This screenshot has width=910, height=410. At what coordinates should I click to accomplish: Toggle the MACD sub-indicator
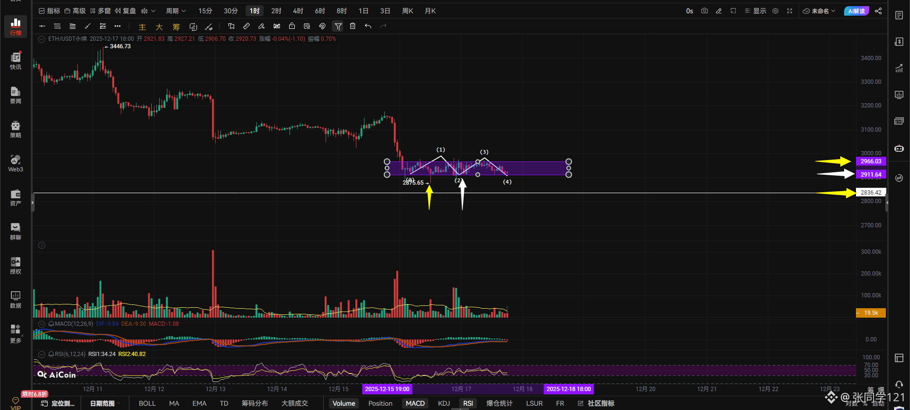(x=415, y=403)
